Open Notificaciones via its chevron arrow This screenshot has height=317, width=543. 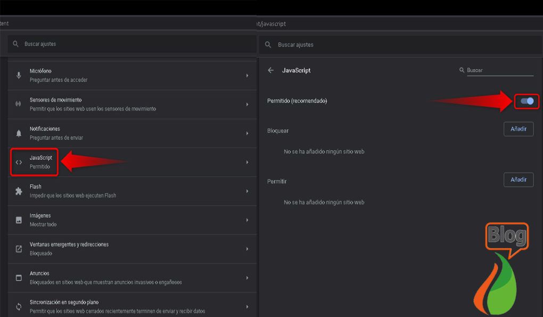pyautogui.click(x=247, y=132)
